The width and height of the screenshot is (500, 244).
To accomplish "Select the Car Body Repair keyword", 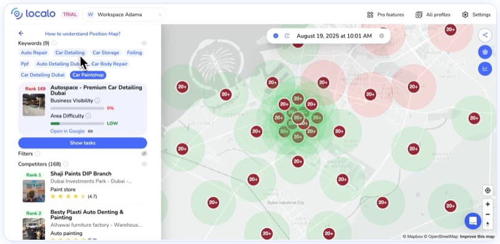I will point(109,63).
